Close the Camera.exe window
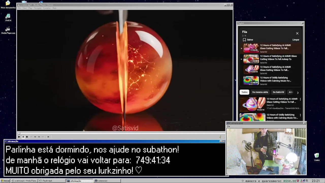325x183 pixels. click(304, 123)
